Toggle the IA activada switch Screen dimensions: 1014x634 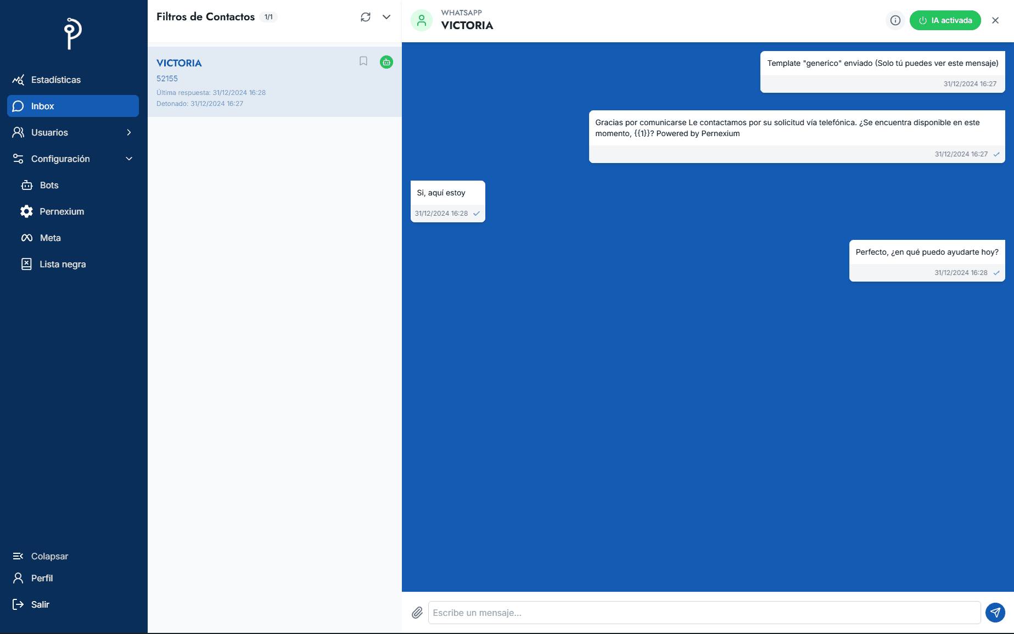tap(945, 20)
